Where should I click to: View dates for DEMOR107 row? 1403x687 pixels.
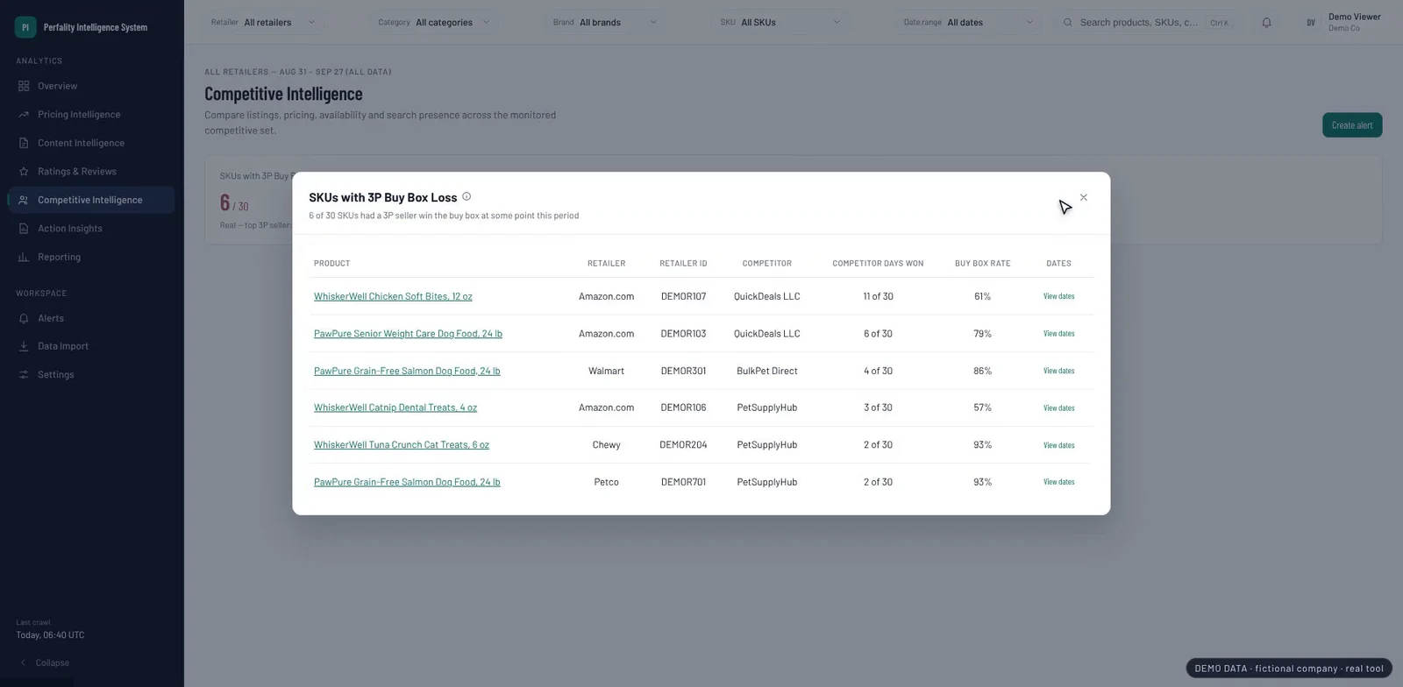point(1058,296)
